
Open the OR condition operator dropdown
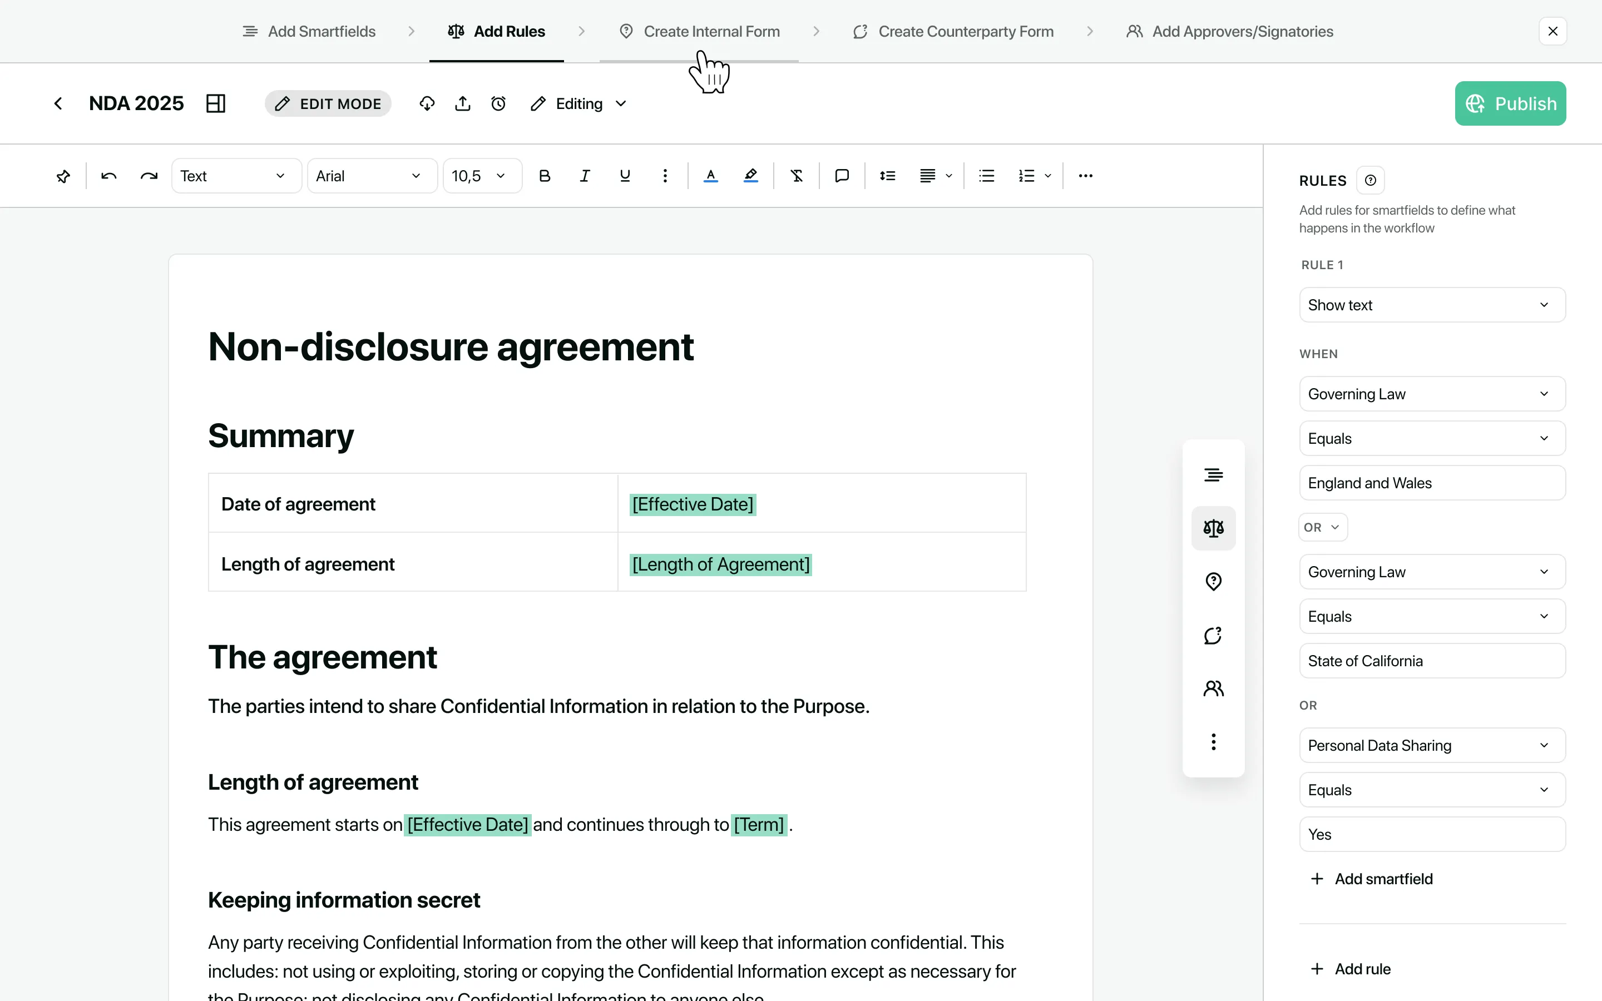point(1322,528)
